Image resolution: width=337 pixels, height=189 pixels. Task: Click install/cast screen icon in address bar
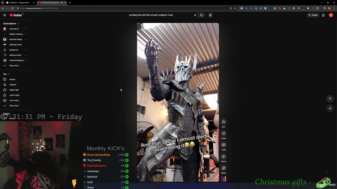(x=231, y=8)
